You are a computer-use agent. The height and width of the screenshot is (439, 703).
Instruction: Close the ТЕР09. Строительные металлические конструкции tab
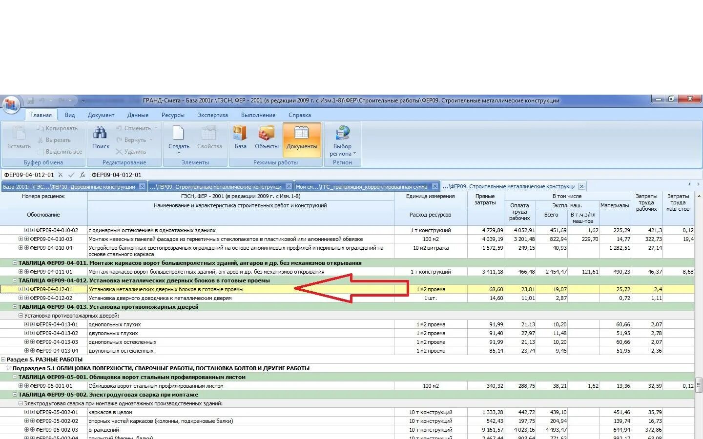click(289, 186)
